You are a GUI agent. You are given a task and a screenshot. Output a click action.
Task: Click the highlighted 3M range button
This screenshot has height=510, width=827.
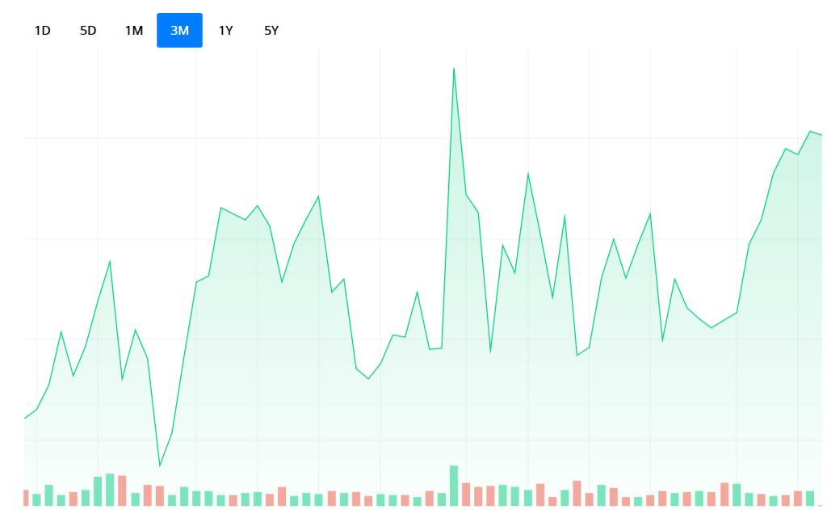tap(179, 31)
